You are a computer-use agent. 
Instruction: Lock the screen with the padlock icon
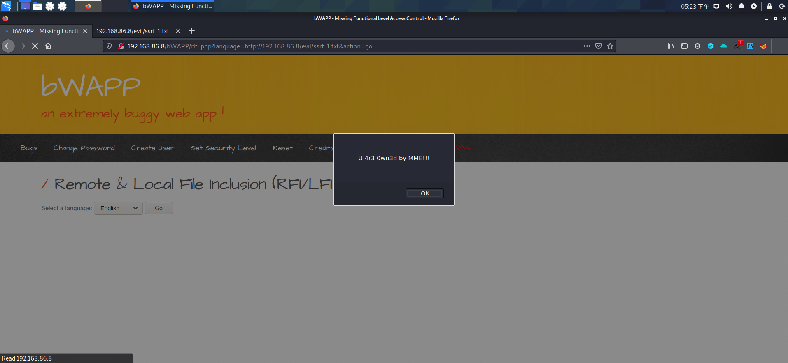[x=769, y=6]
